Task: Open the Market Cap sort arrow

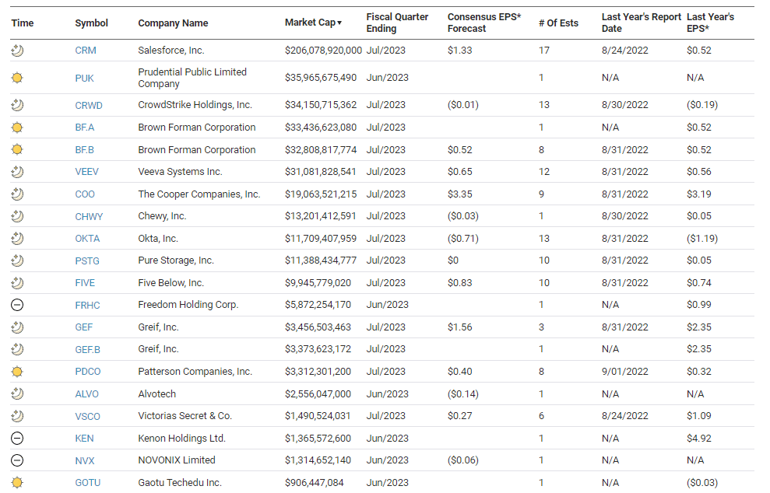Action: coord(339,23)
